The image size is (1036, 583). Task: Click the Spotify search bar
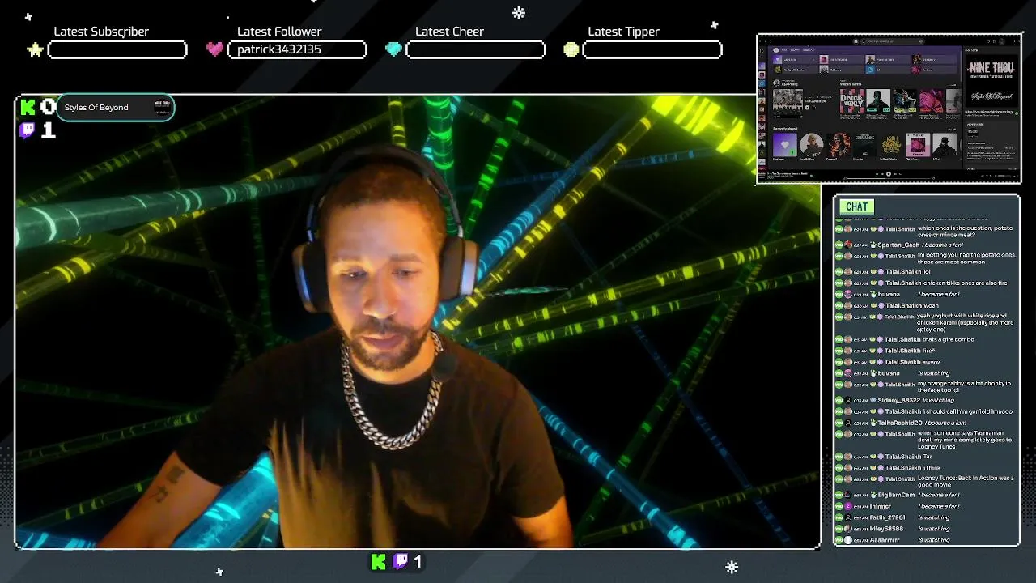[893, 41]
